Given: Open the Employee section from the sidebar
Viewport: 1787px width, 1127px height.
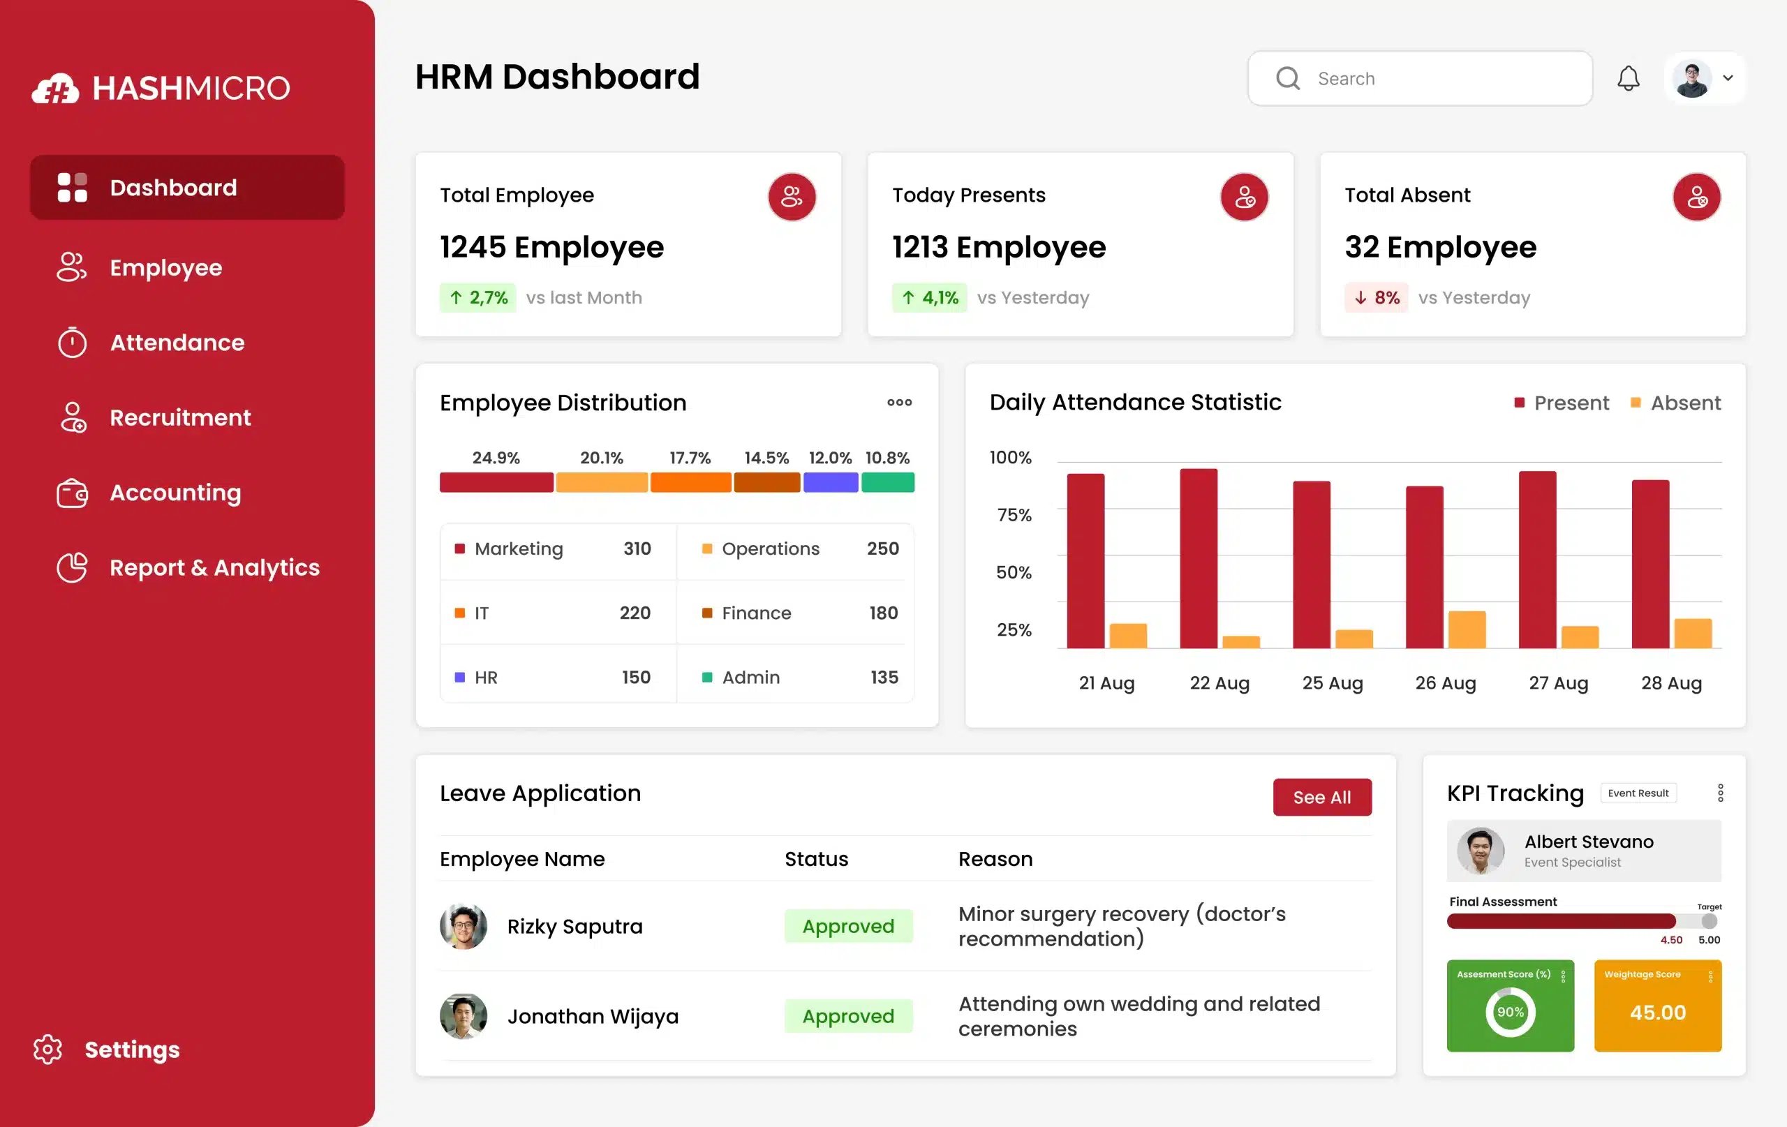Looking at the screenshot, I should coord(165,268).
